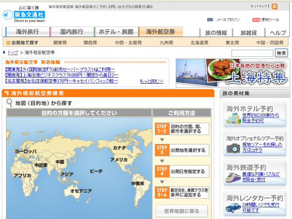Click the Hankyu Travel airplane logo
The width and height of the screenshot is (292, 219).
[8, 15]
